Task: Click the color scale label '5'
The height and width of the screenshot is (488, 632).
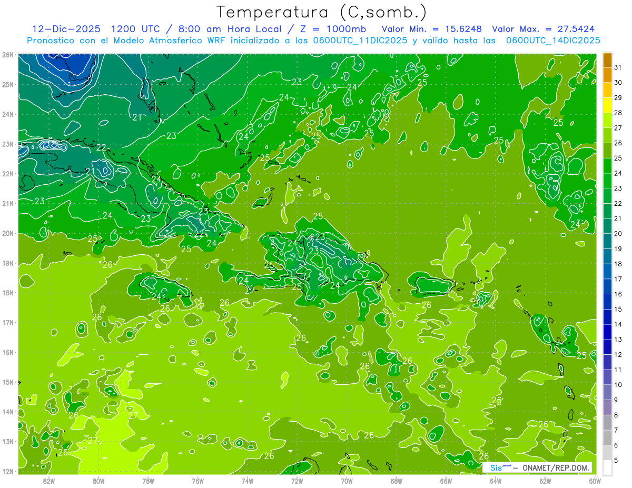Action: tap(617, 461)
